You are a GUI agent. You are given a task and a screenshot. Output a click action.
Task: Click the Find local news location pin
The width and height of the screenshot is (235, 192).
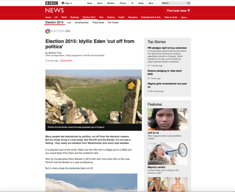[x=189, y=10]
